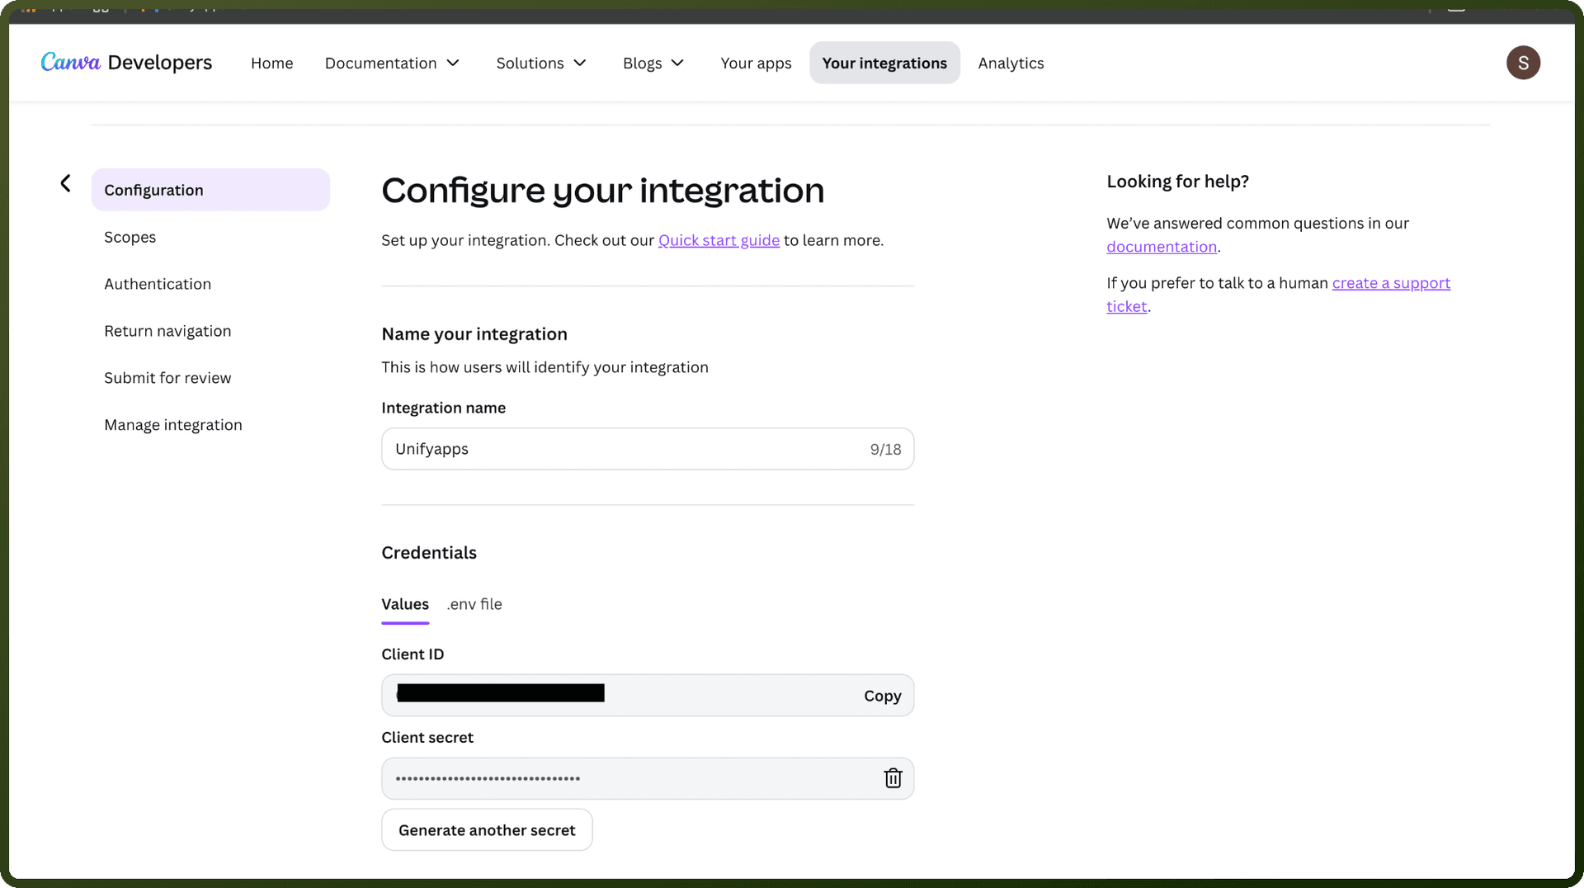
Task: Expand the Solutions dropdown menu
Action: click(x=541, y=64)
